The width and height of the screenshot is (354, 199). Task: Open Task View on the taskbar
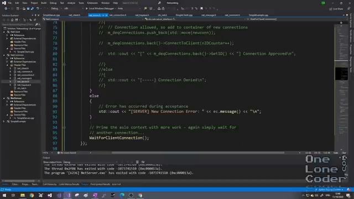[x=13, y=195]
